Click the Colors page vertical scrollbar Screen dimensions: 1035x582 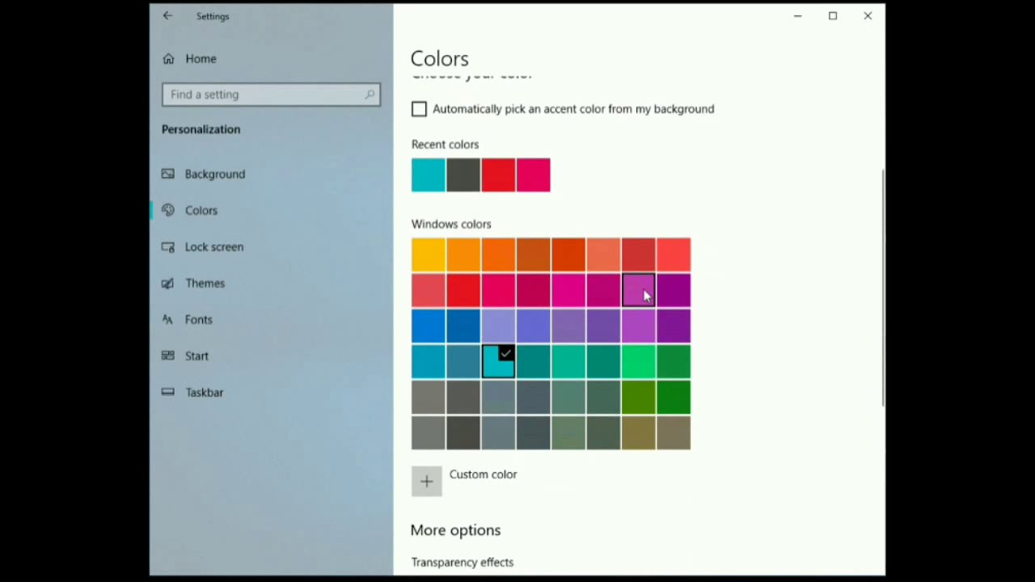point(882,288)
